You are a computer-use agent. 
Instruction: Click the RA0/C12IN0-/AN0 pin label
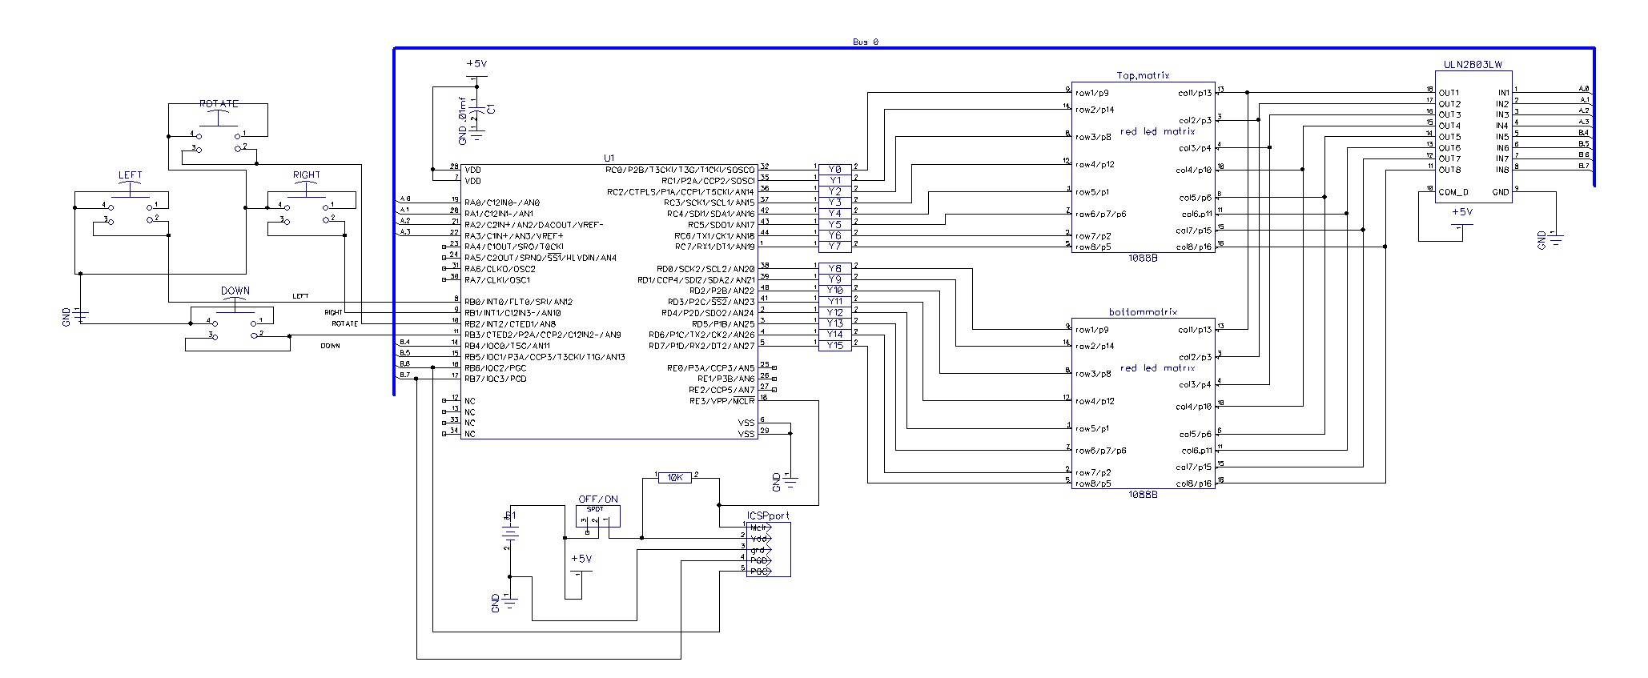502,203
